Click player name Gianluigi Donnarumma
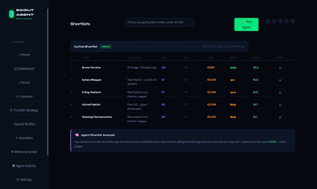Screen dimensions: 317x189 tap(97, 117)
